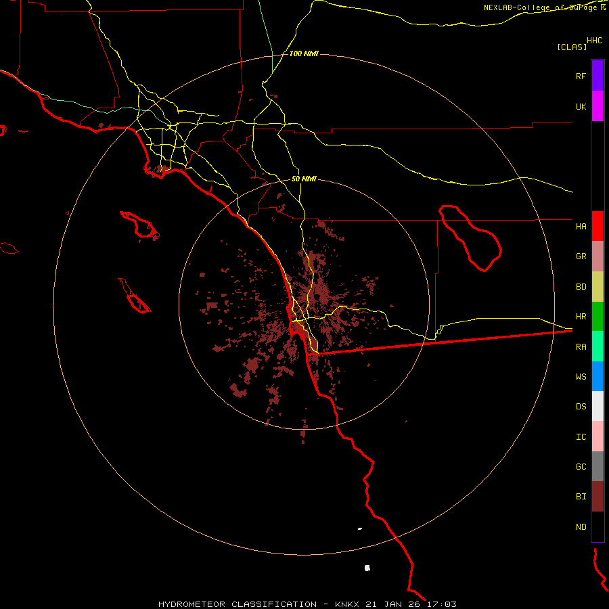Select the BD legend label text
This screenshot has height=609, width=609.
(x=581, y=287)
